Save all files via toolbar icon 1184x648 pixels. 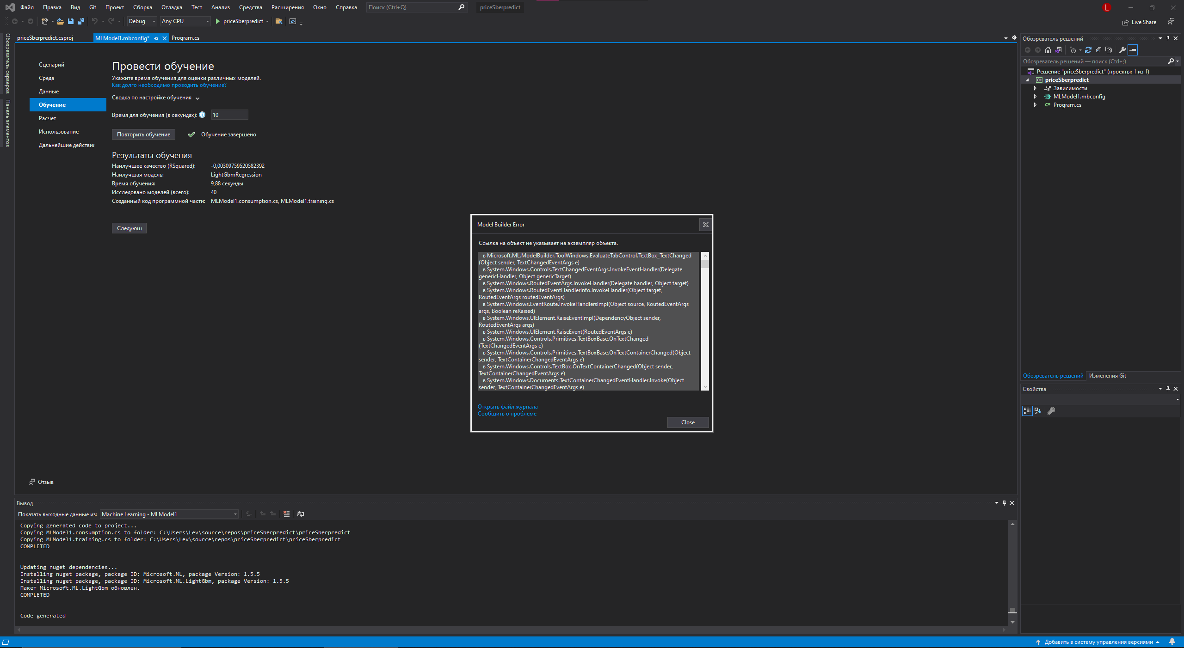point(80,21)
